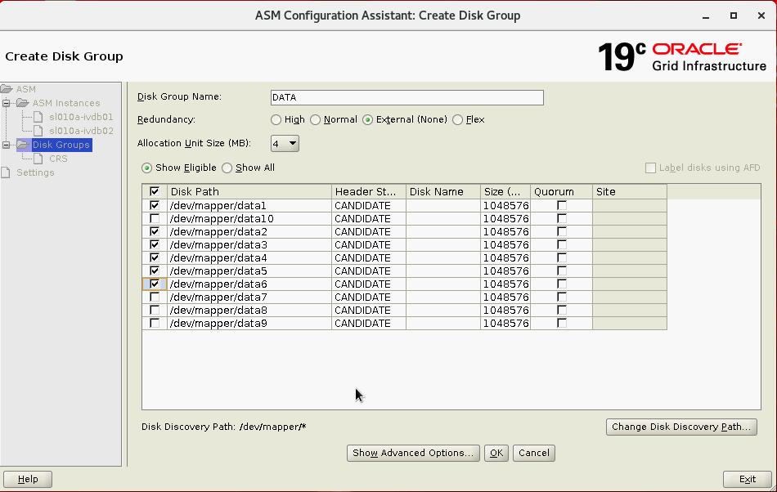Sort by the Disk Path column header
Viewport: 777px width, 492px height.
coord(249,192)
